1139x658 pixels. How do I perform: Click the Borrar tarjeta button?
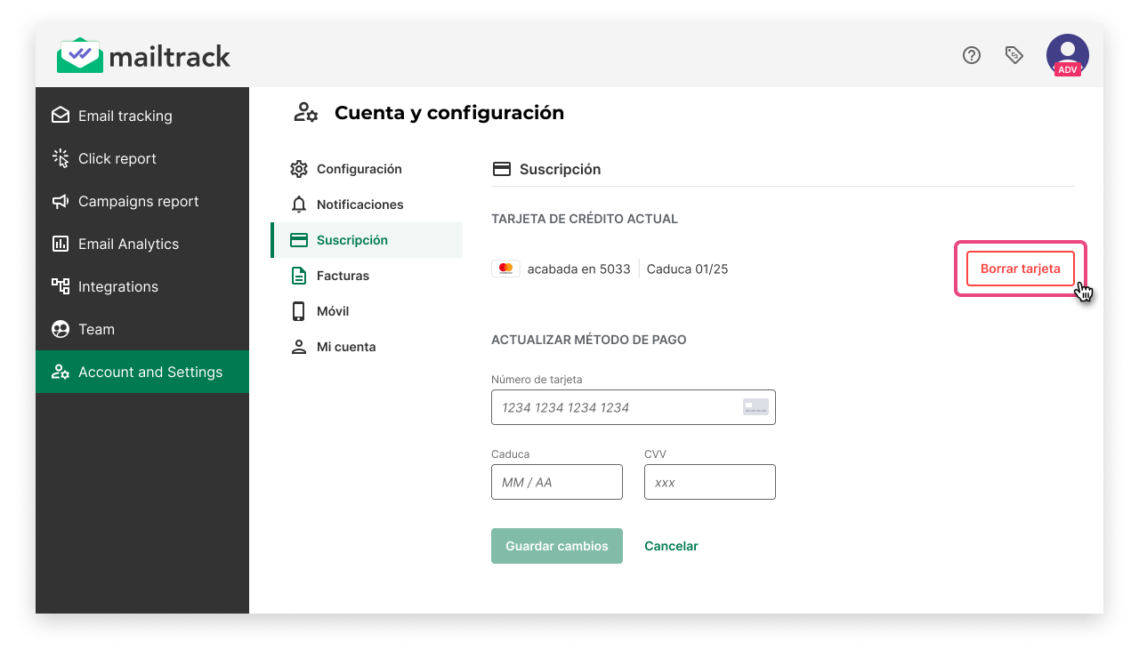pos(1020,268)
